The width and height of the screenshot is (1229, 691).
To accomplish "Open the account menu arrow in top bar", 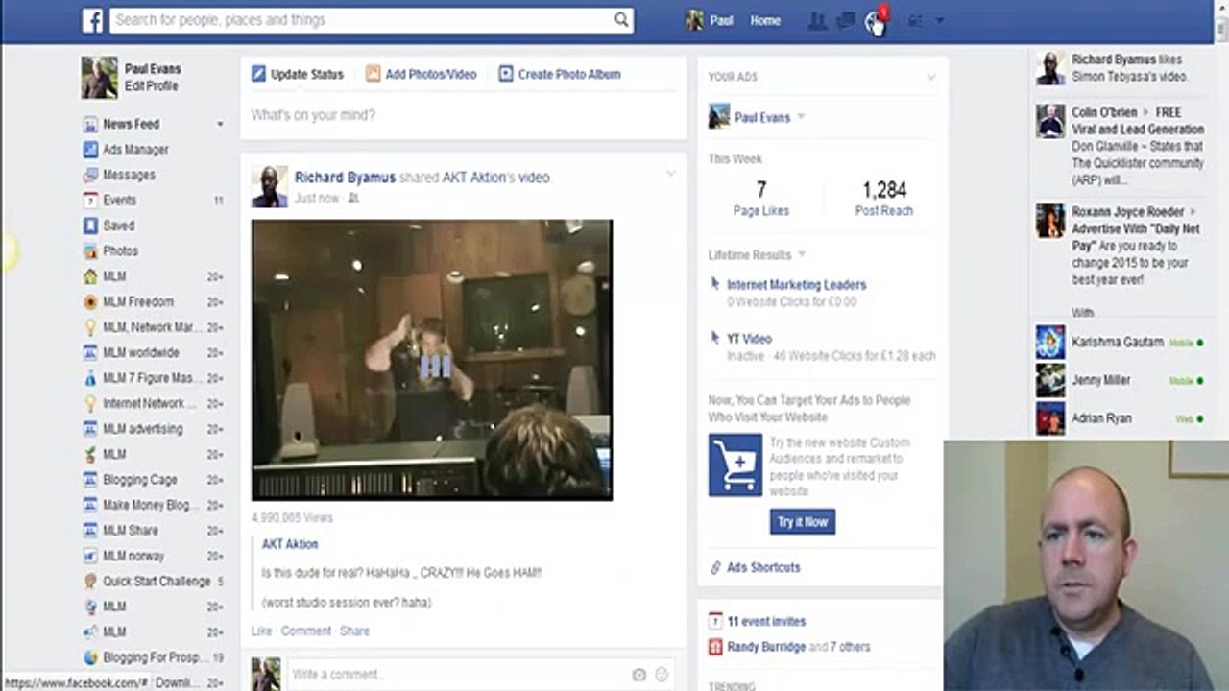I will tap(939, 21).
